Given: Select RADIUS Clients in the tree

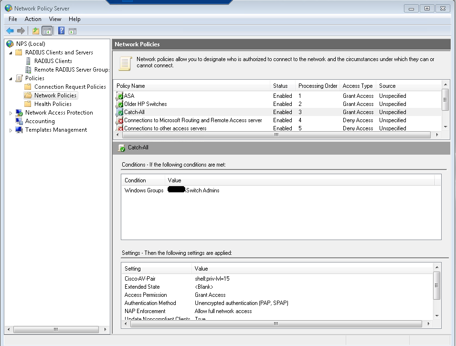Looking at the screenshot, I should coord(53,61).
